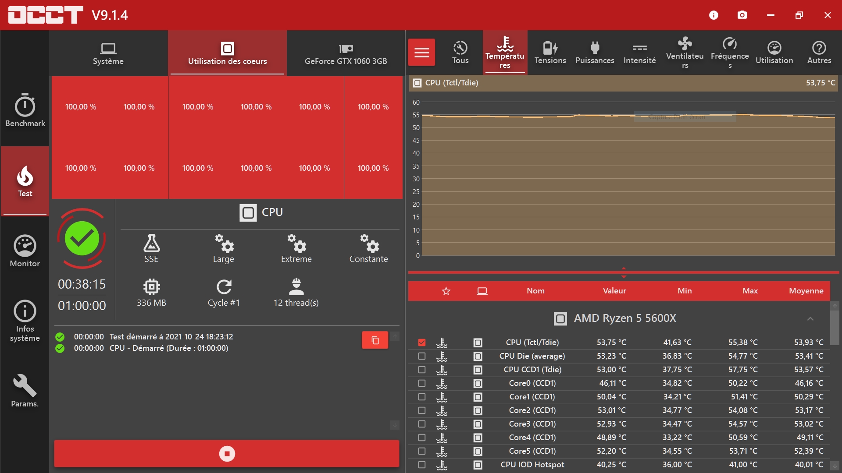Click the sensor list scroll up arrow
842x473 pixels.
tap(835, 306)
